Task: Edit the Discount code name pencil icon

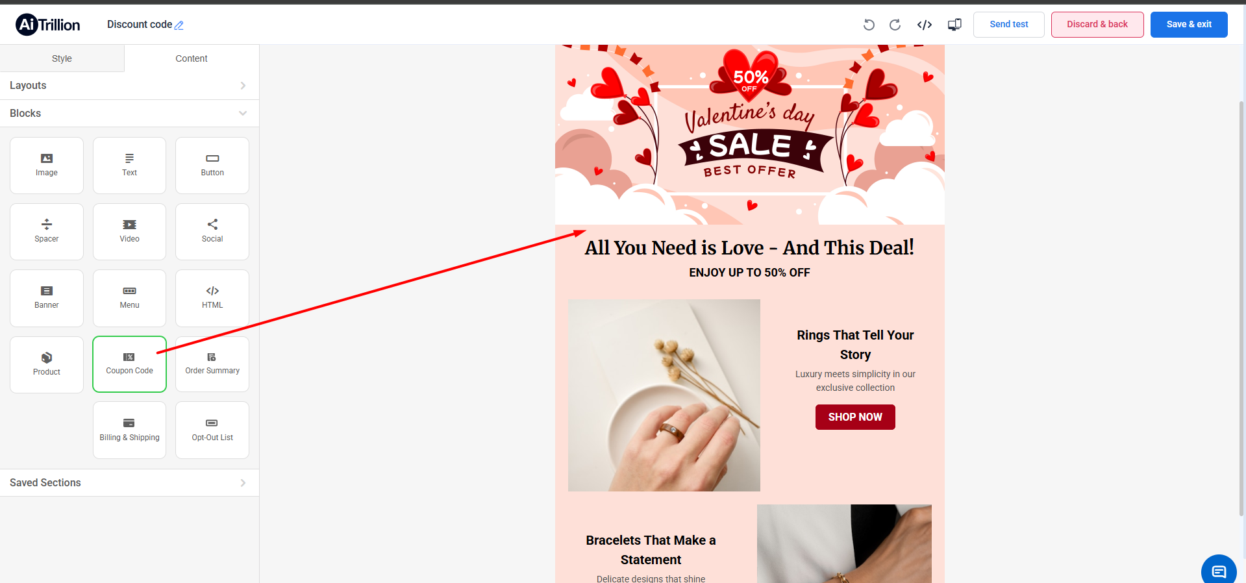Action: coord(179,25)
